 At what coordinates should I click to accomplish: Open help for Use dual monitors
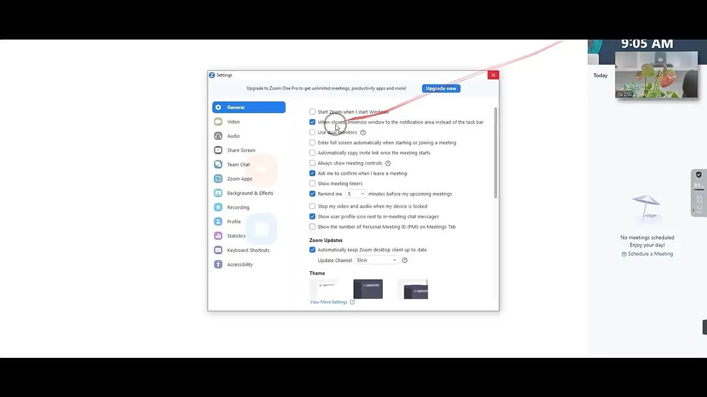(x=363, y=132)
